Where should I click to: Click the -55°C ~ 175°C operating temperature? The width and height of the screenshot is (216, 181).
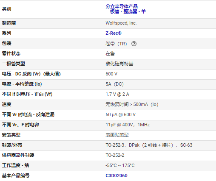coord(120,165)
